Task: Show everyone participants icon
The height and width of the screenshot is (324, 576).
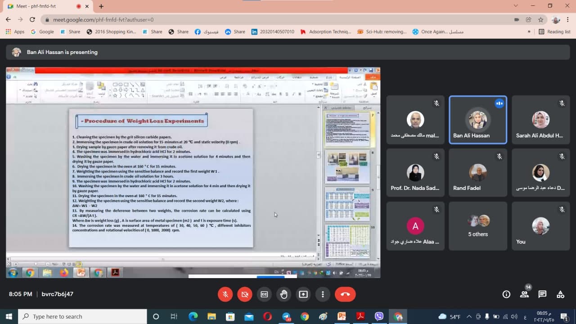Action: [524, 294]
